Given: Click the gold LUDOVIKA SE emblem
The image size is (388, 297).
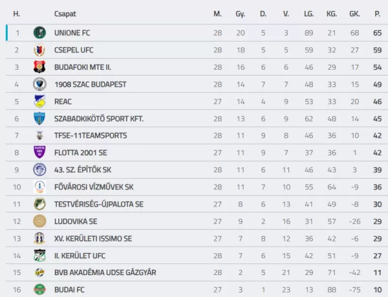Looking at the screenshot, I should click(39, 221).
